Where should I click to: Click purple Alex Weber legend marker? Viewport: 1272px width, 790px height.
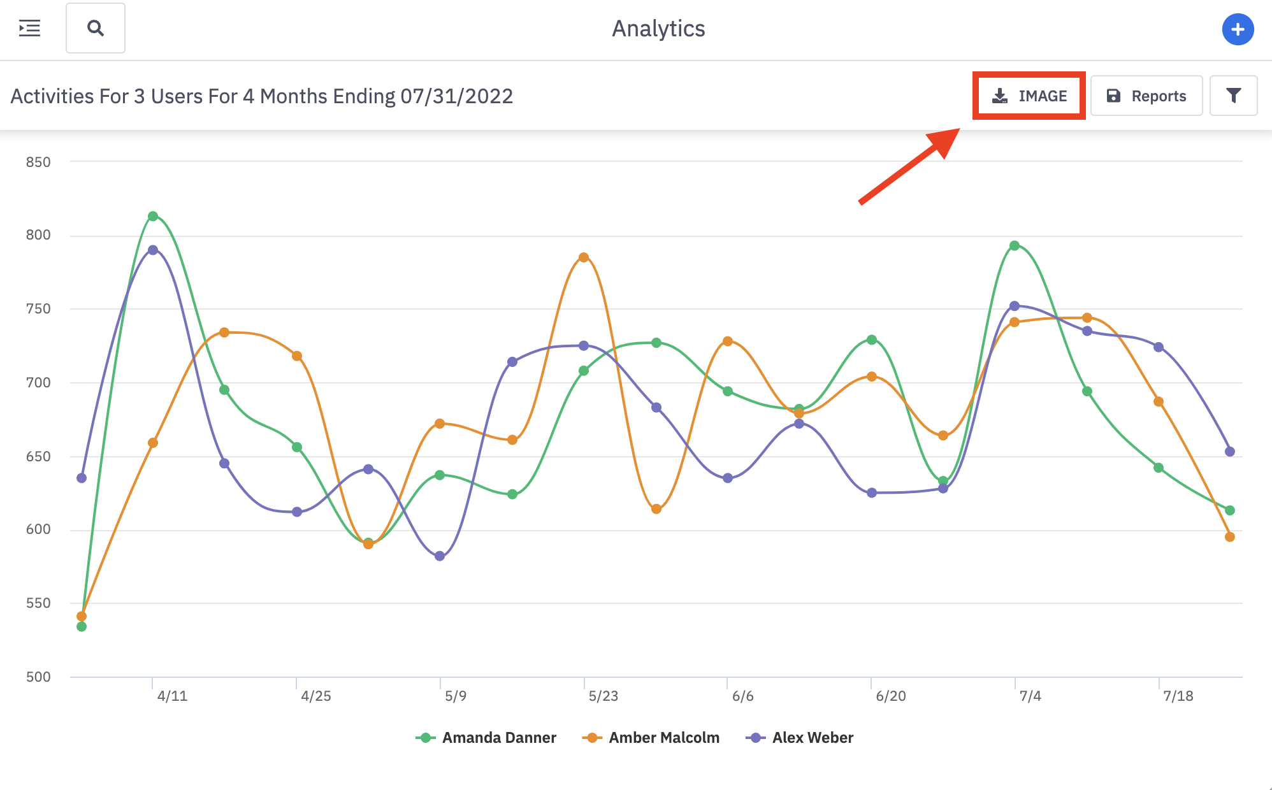point(755,738)
